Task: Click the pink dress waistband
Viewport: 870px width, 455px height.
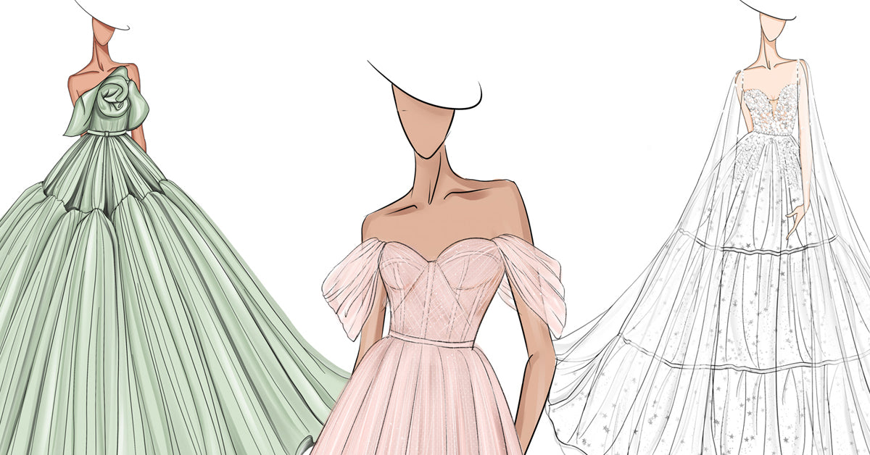Action: coord(433,339)
